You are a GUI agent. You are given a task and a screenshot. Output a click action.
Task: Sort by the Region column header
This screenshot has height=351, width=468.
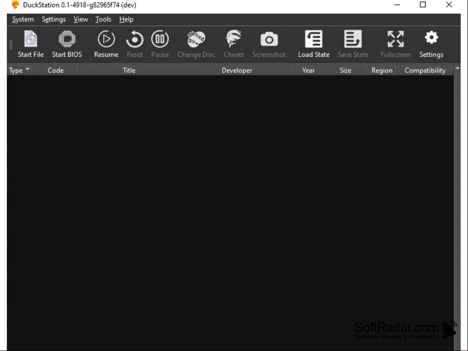[x=382, y=70]
